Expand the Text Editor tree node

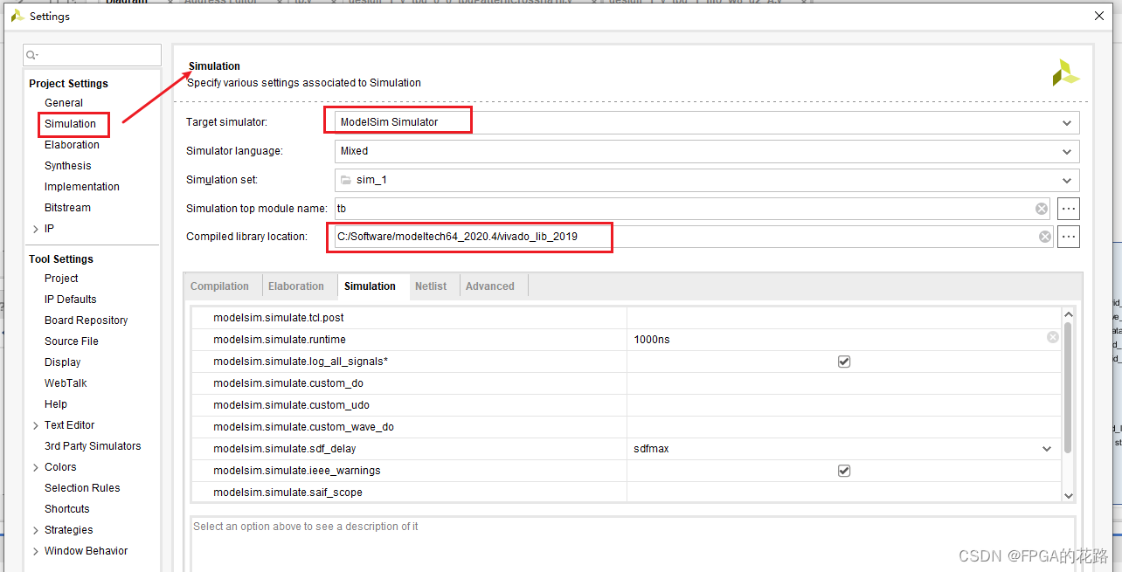pos(35,425)
